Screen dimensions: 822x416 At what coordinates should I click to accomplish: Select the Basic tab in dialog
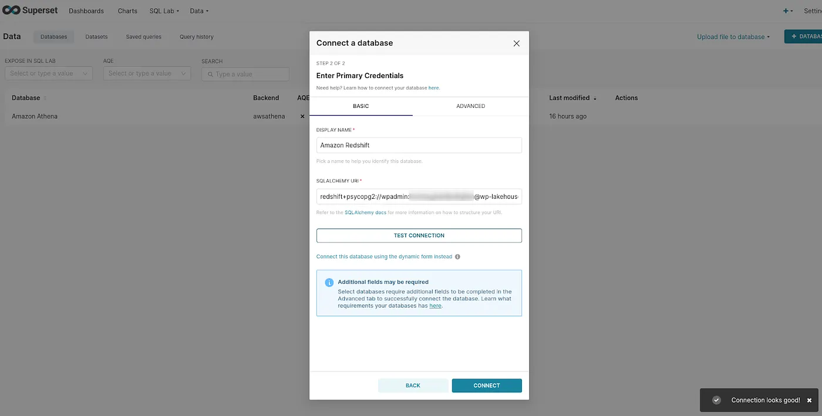coord(361,106)
